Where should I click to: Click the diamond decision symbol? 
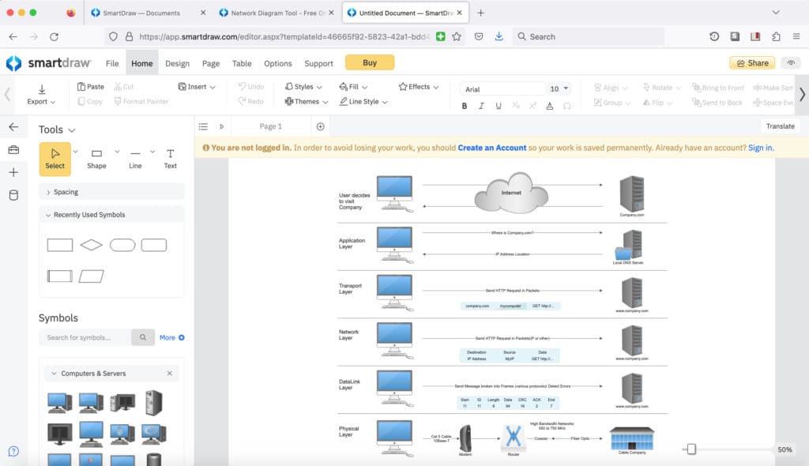pyautogui.click(x=91, y=245)
